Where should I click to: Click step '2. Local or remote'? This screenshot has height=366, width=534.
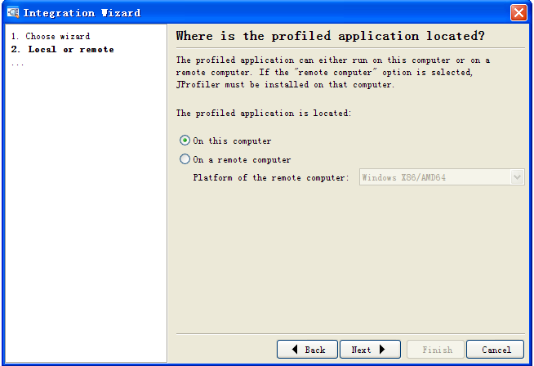62,49
